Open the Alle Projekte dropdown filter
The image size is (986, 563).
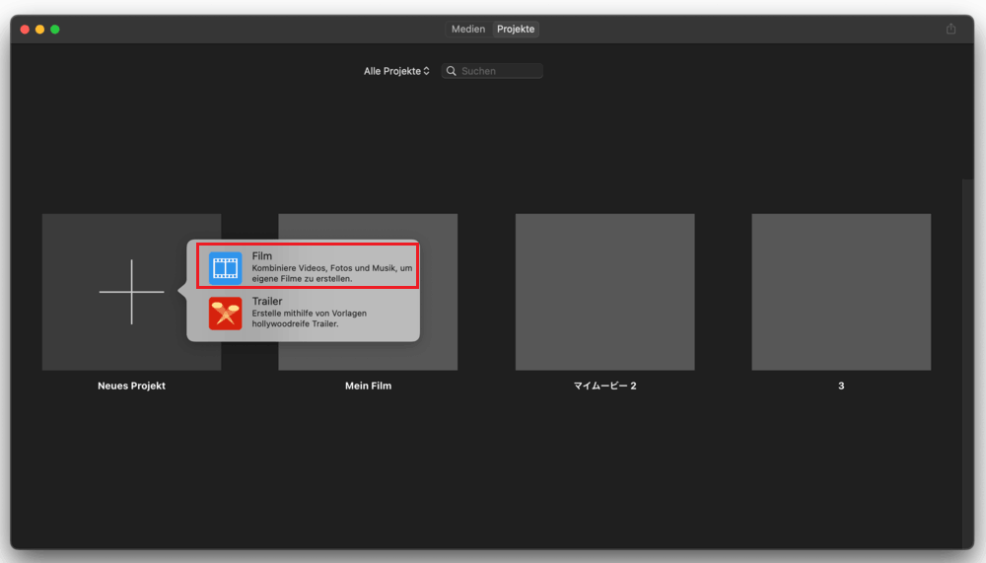[x=396, y=71]
